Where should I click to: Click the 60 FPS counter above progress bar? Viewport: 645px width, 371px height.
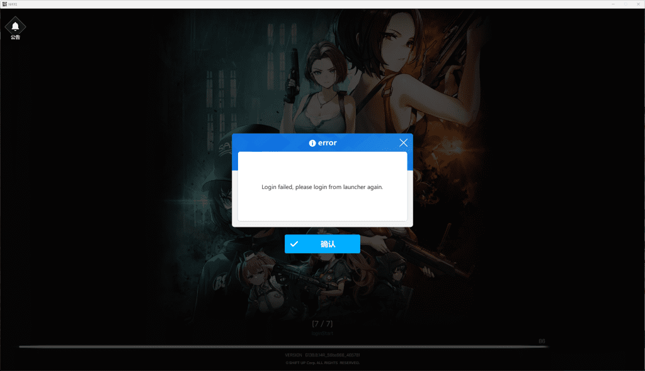pyautogui.click(x=542, y=341)
